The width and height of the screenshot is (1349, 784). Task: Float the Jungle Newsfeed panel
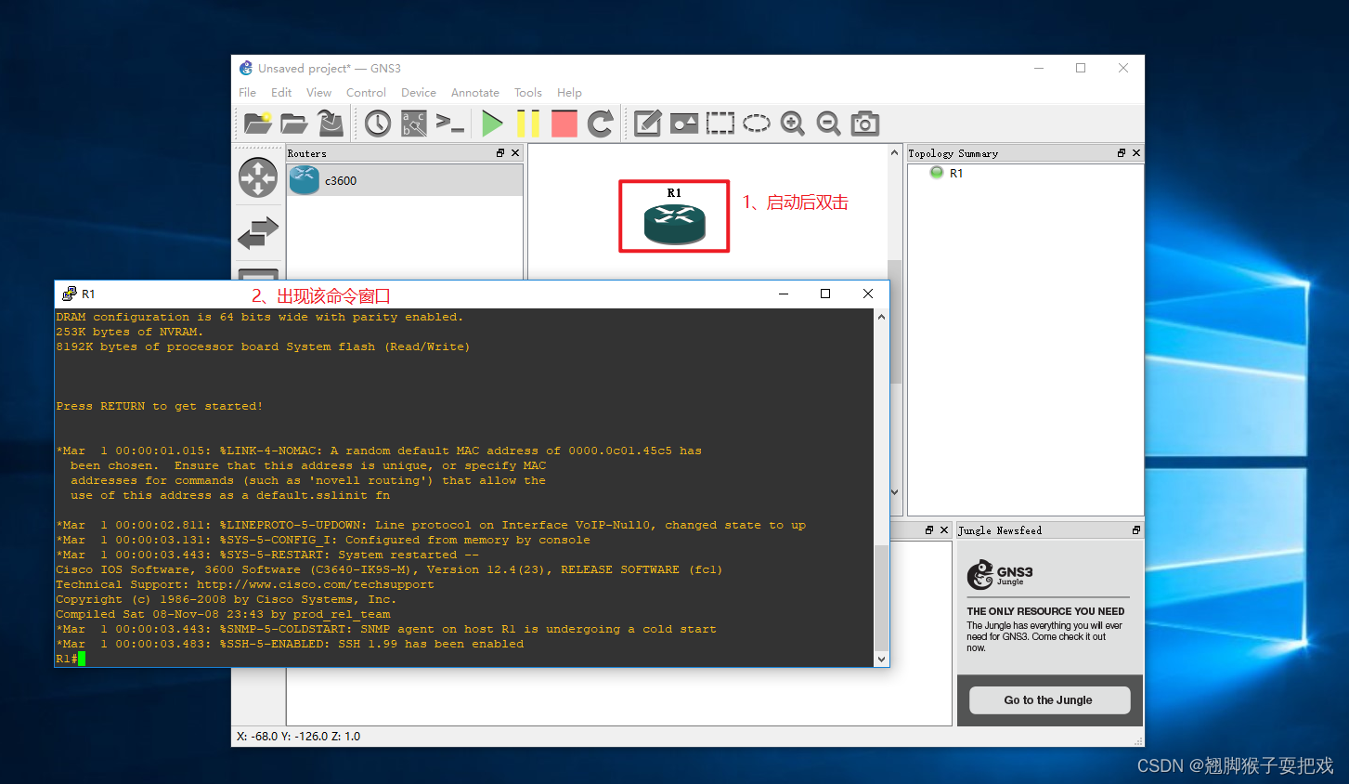tap(1136, 530)
